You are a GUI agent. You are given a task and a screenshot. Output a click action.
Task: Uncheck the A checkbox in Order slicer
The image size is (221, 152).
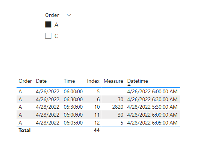48,24
